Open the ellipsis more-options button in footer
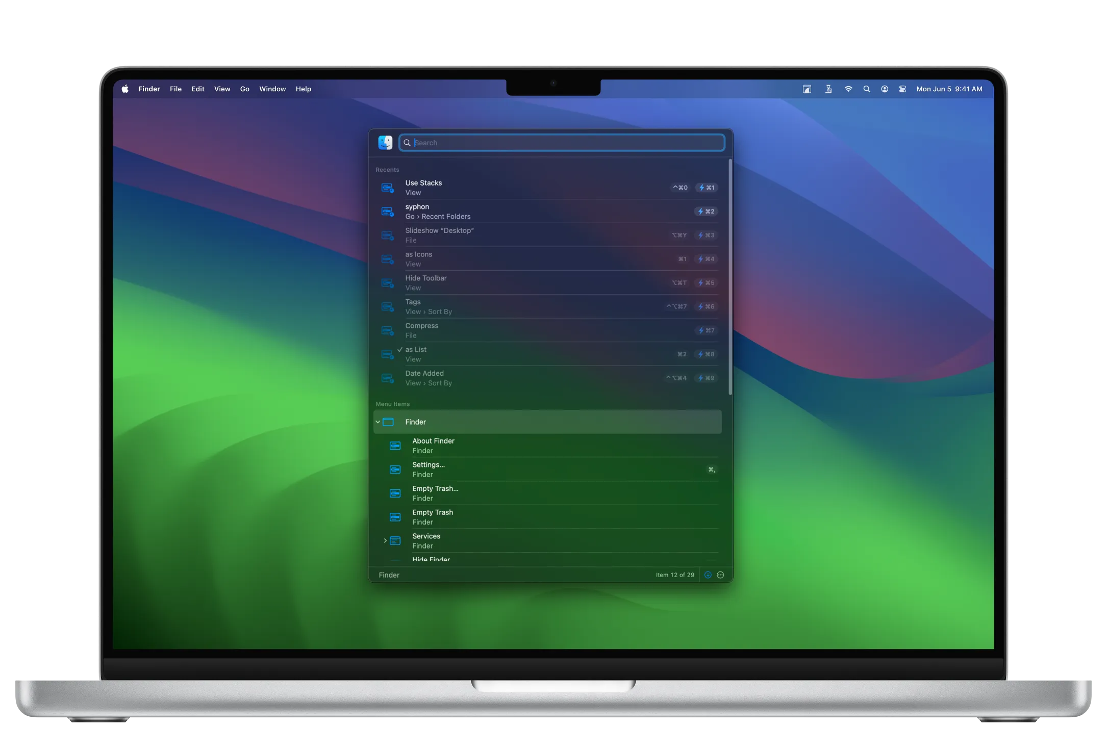 click(x=720, y=575)
